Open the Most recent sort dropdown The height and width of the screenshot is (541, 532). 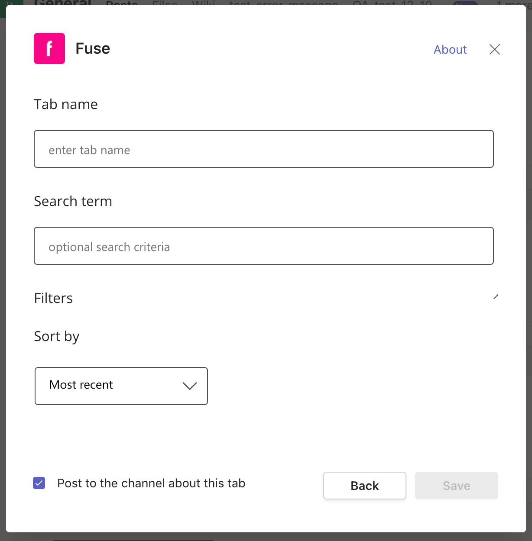pos(121,386)
